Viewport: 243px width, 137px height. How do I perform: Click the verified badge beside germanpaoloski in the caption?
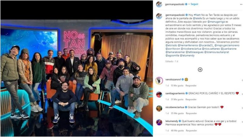187,15
